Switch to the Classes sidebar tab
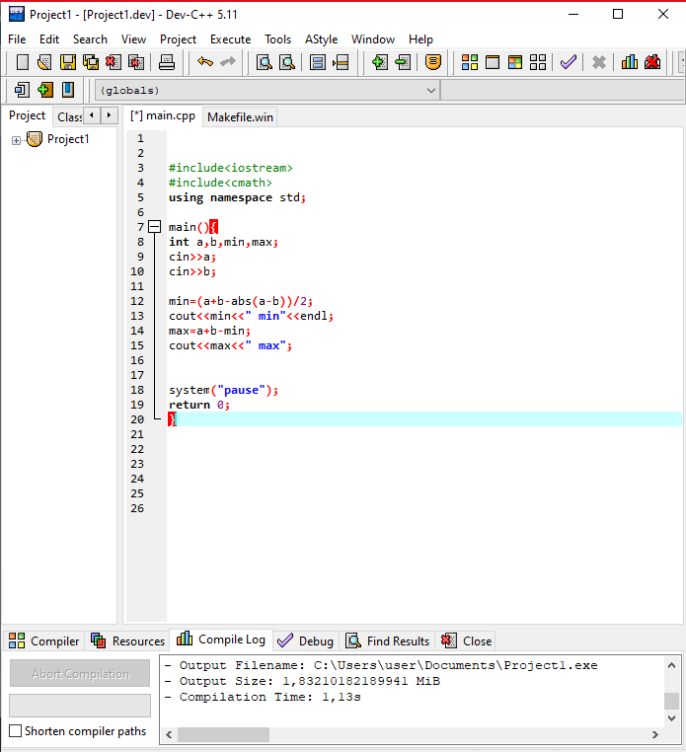 [x=69, y=117]
